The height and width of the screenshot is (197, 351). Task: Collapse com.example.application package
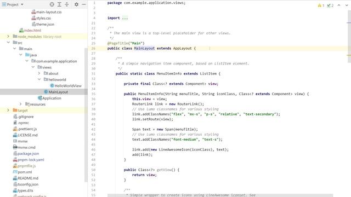(x=27, y=61)
